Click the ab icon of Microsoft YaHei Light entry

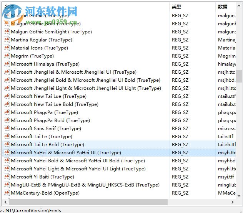(x=7, y=168)
